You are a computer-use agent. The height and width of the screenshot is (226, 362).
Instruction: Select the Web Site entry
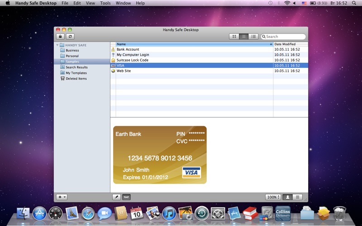[209, 71]
